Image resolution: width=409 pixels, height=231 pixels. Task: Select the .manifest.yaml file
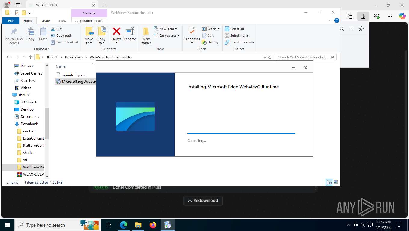(73, 75)
